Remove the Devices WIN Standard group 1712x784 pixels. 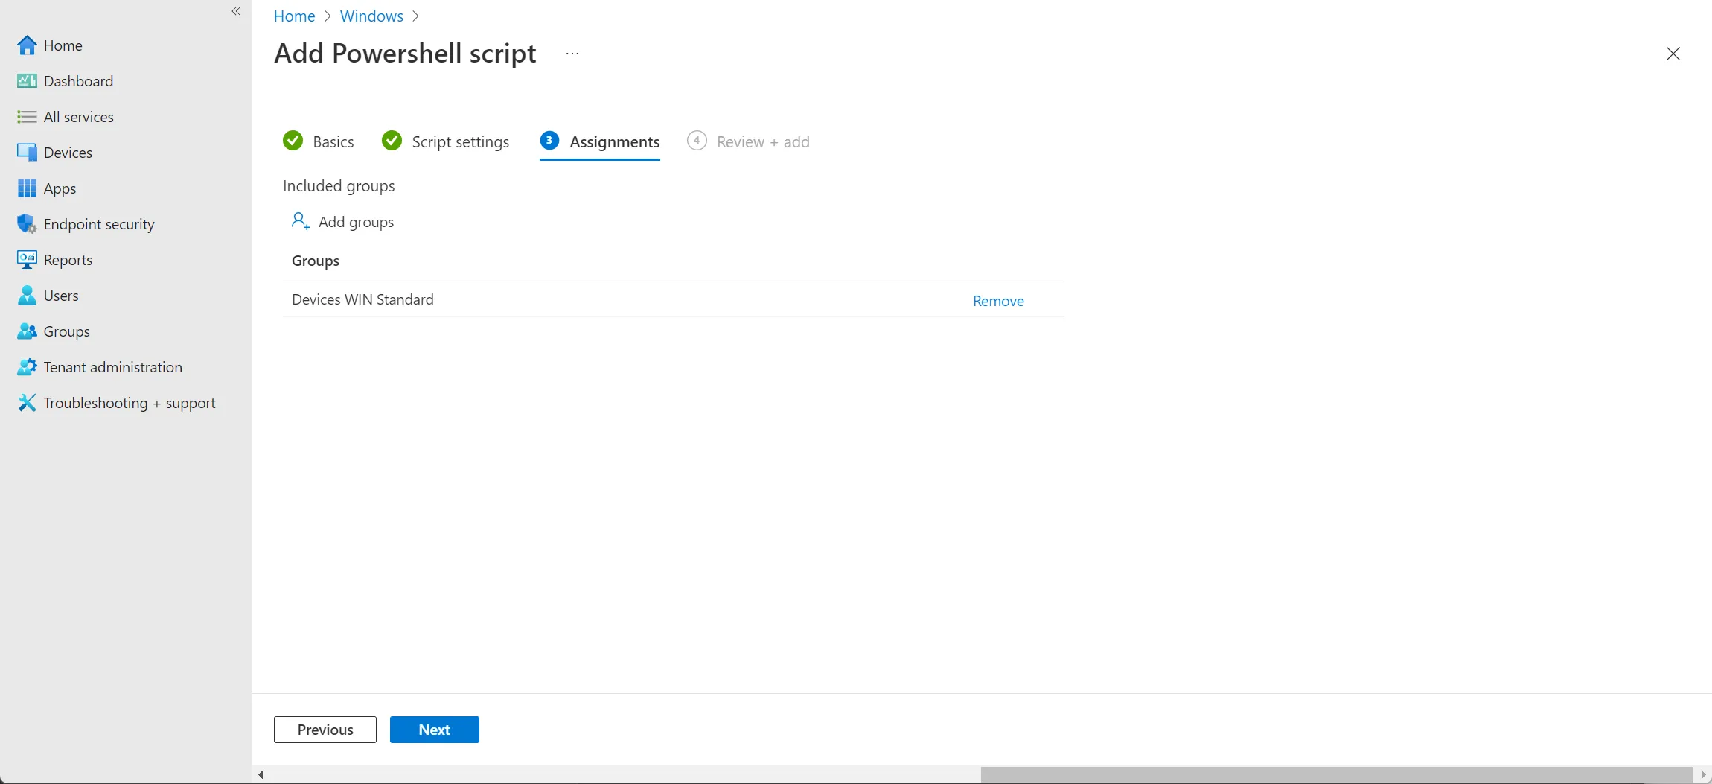pos(998,301)
